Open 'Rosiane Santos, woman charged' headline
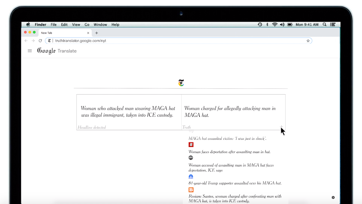This screenshot has height=204, width=362. point(235,199)
